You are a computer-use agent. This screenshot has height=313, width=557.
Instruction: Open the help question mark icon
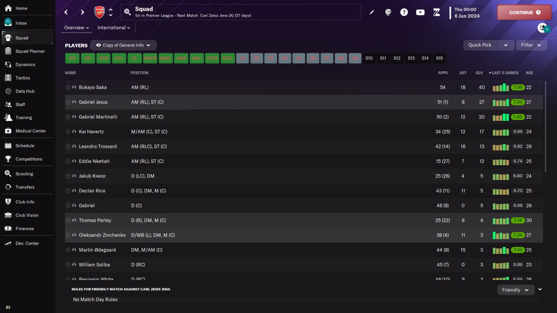(x=404, y=12)
